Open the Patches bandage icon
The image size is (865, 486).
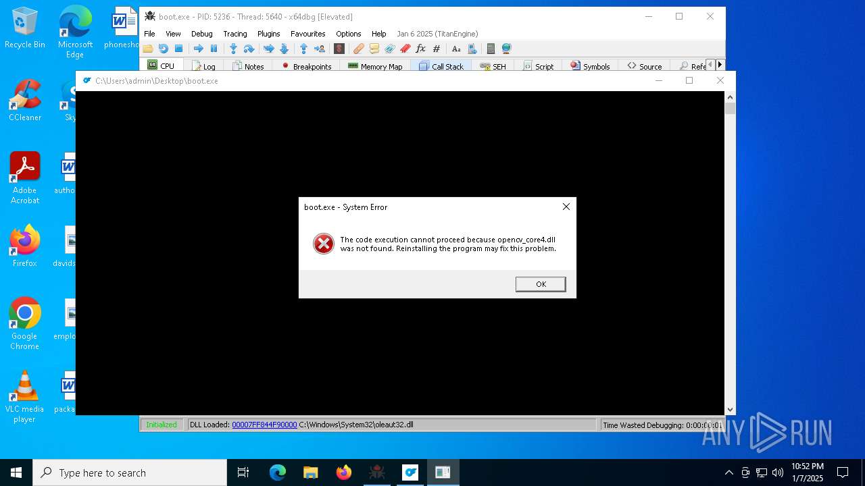[x=359, y=49]
